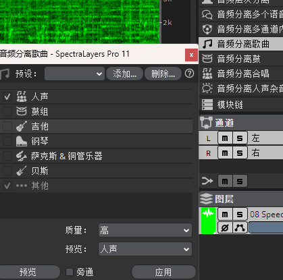Image resolution: width=283 pixels, height=280 pixels.
Task: Click the piano icon beside 钢琴
Action: pyautogui.click(x=22, y=141)
